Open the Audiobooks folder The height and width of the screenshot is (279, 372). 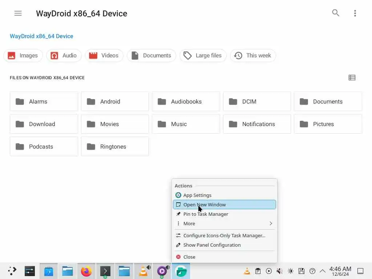(186, 102)
